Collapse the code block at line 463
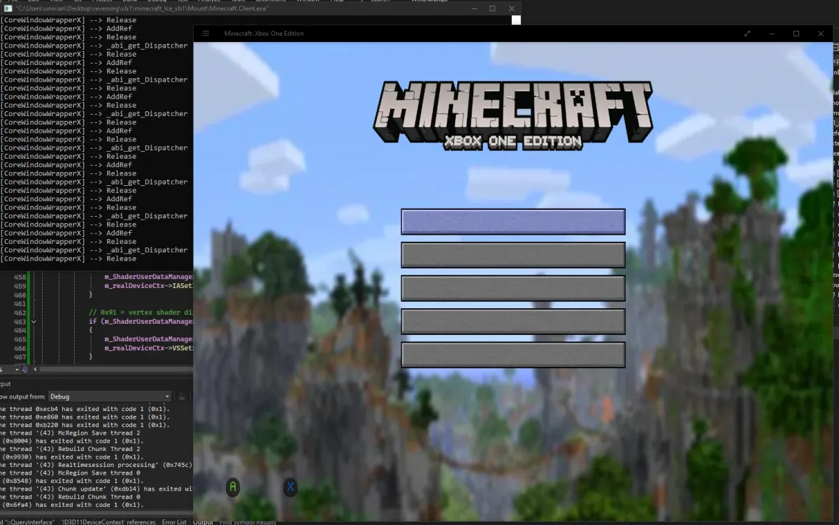Viewport: 839px width, 525px height. 34,322
